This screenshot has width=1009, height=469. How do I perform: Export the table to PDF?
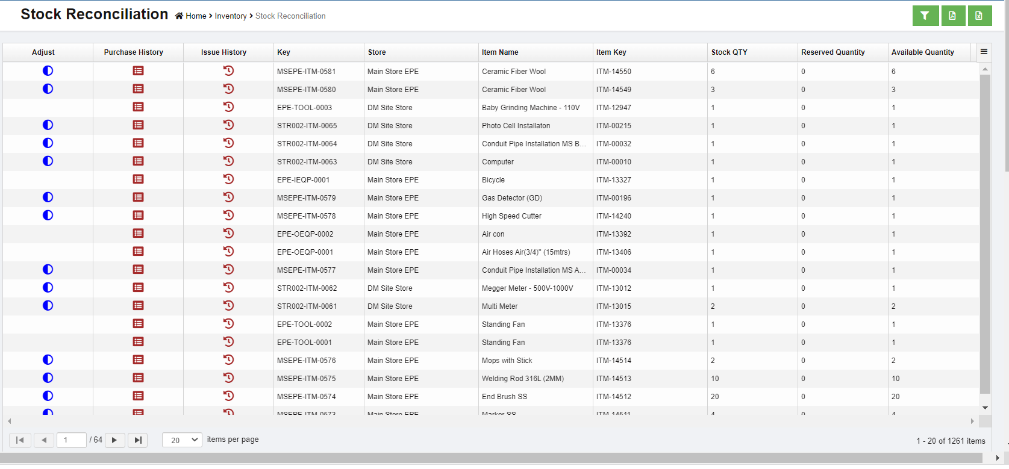coord(952,16)
